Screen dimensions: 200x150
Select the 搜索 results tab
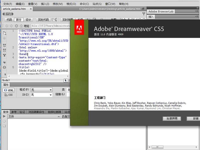tap(6, 112)
